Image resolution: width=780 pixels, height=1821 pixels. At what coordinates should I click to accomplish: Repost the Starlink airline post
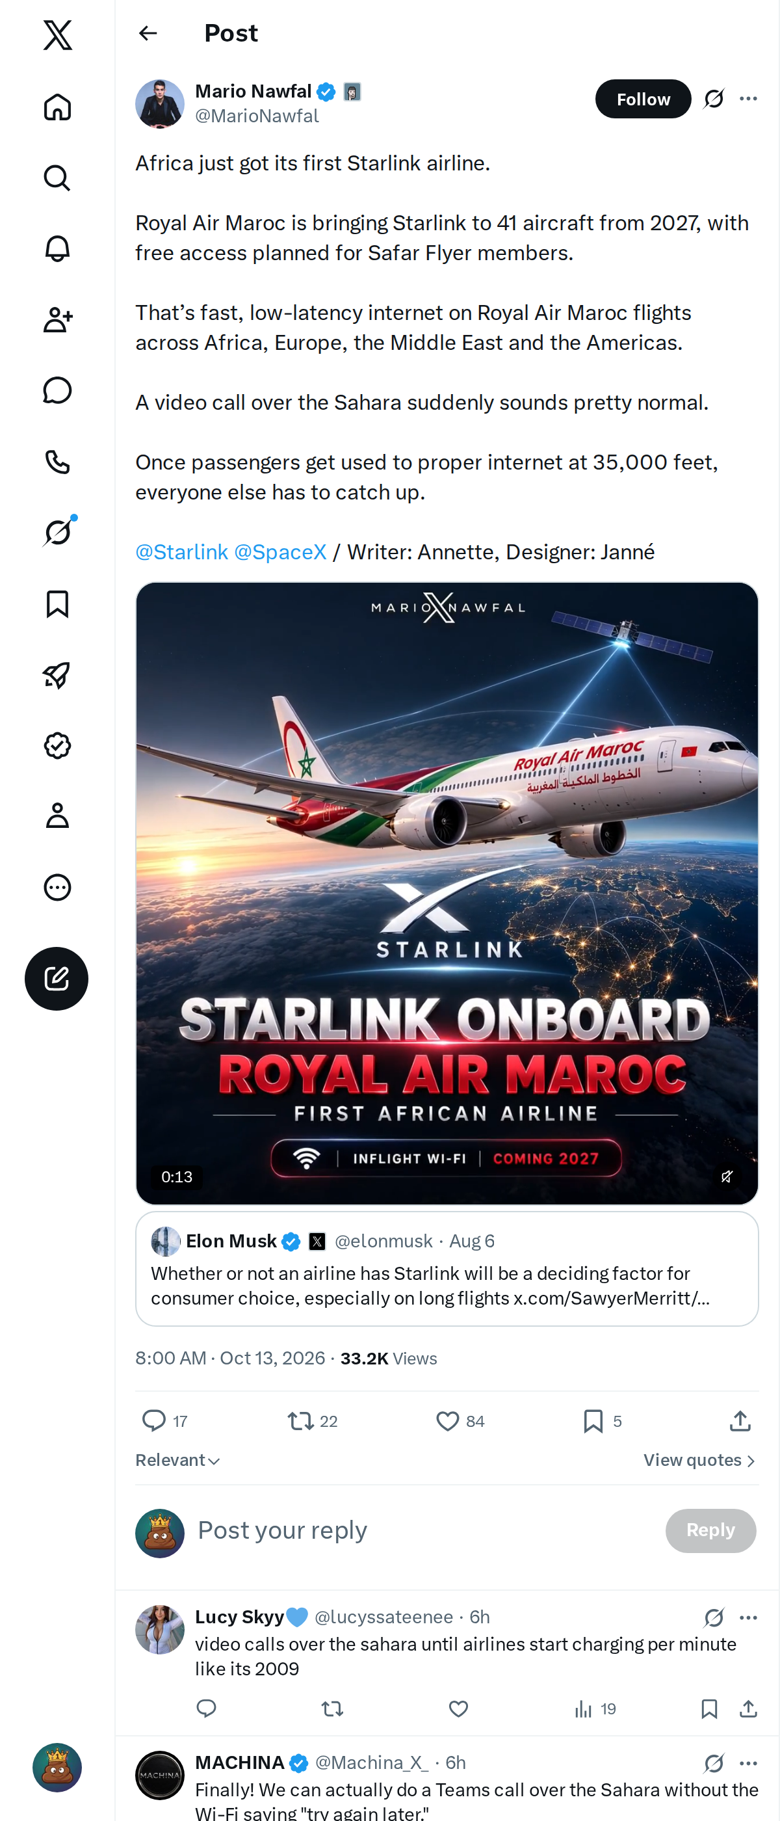[312, 1421]
